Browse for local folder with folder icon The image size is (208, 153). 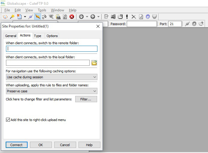94,63
